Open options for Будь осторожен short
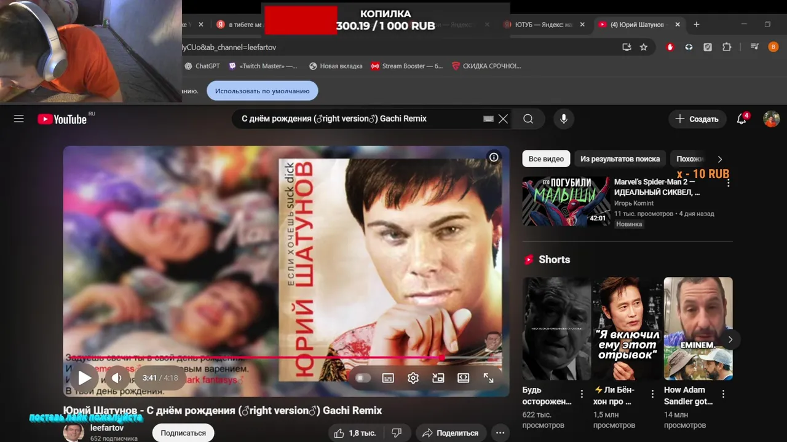This screenshot has width=787, height=442. tap(582, 394)
